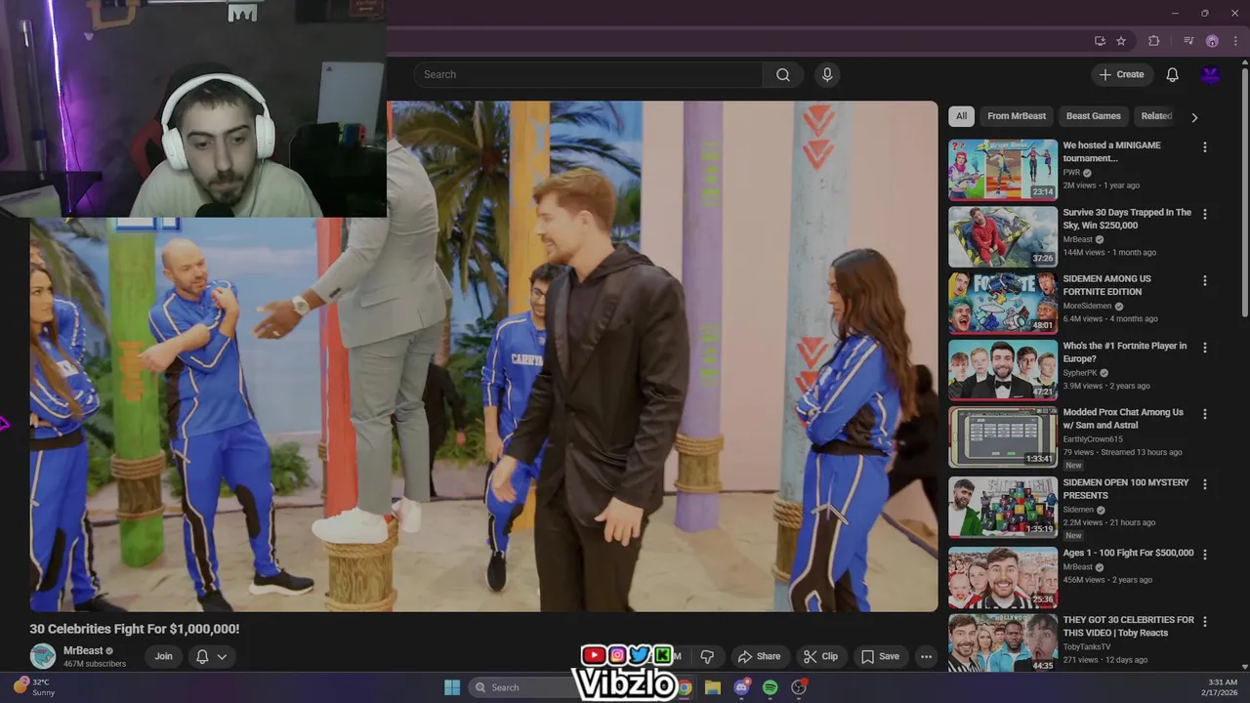Open the Chrome extensions puzzle icon
Screen dimensions: 1250x703
point(1154,41)
